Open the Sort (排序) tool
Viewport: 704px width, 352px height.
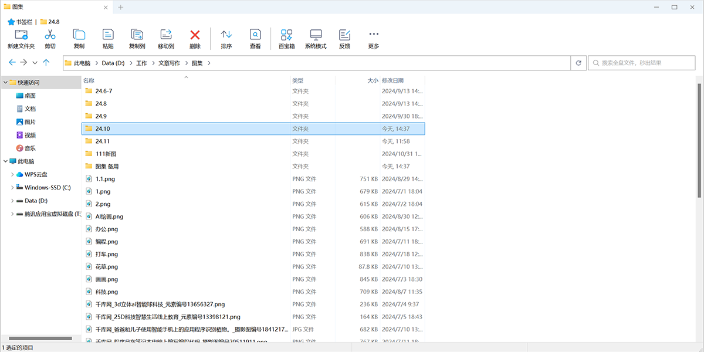[226, 35]
